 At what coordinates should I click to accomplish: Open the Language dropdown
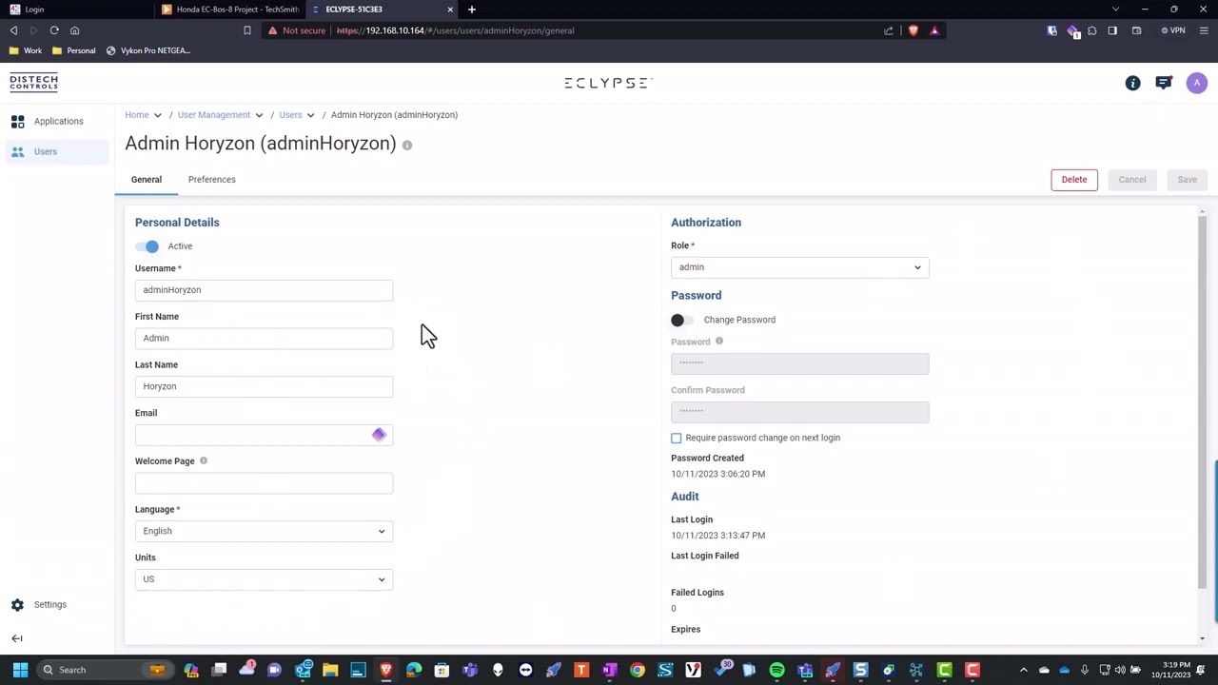tap(264, 531)
